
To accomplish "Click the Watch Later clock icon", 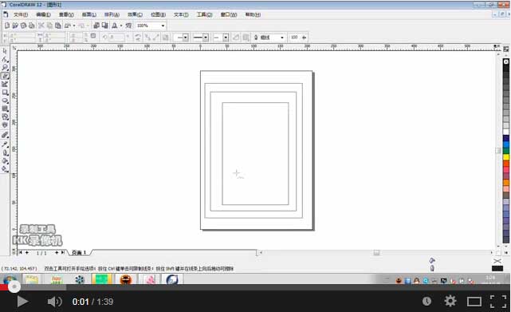I will coord(426,302).
